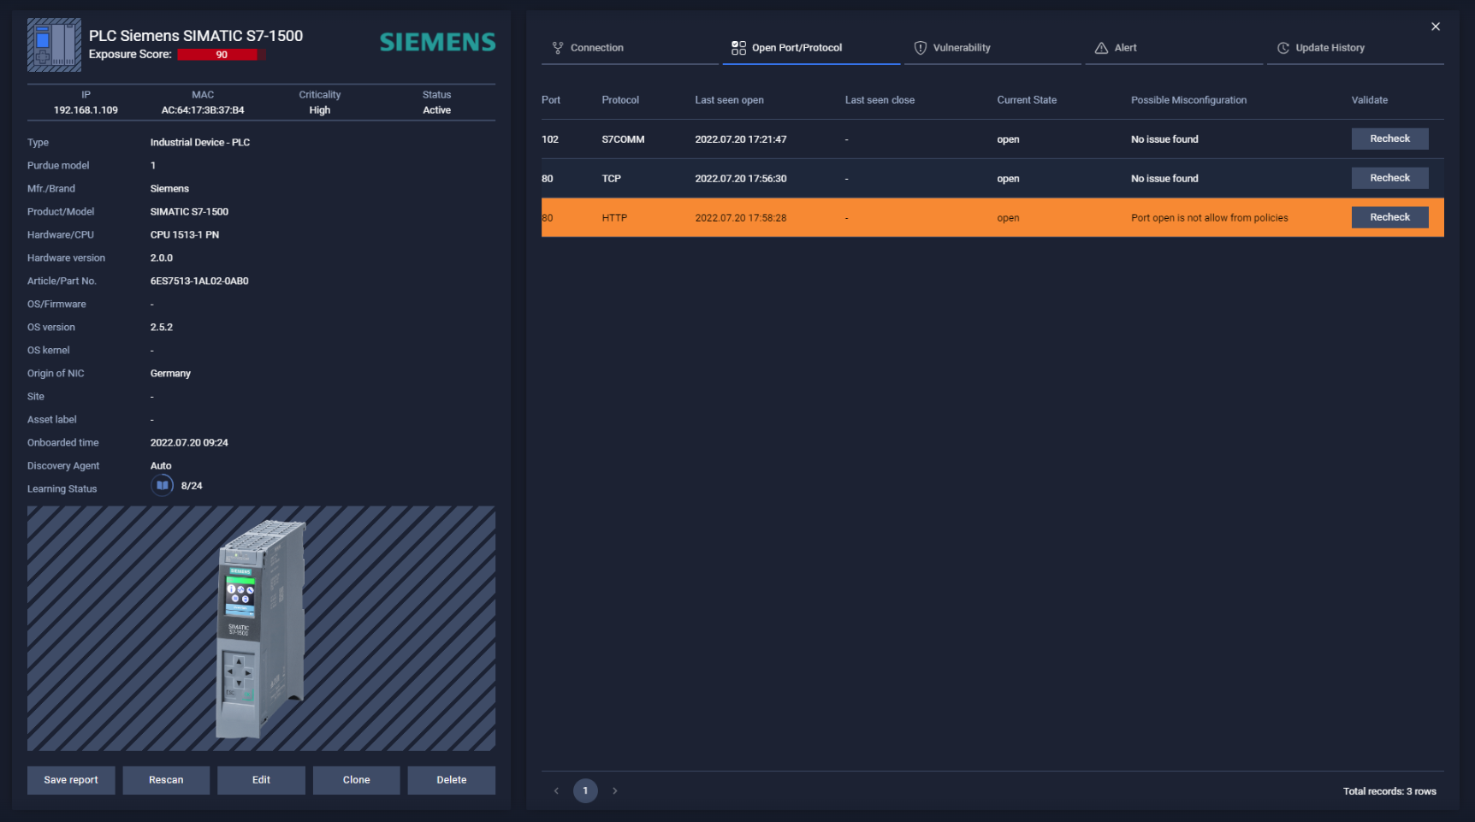Switch to Open Port/Protocol tab
1475x822 pixels.
(x=811, y=48)
